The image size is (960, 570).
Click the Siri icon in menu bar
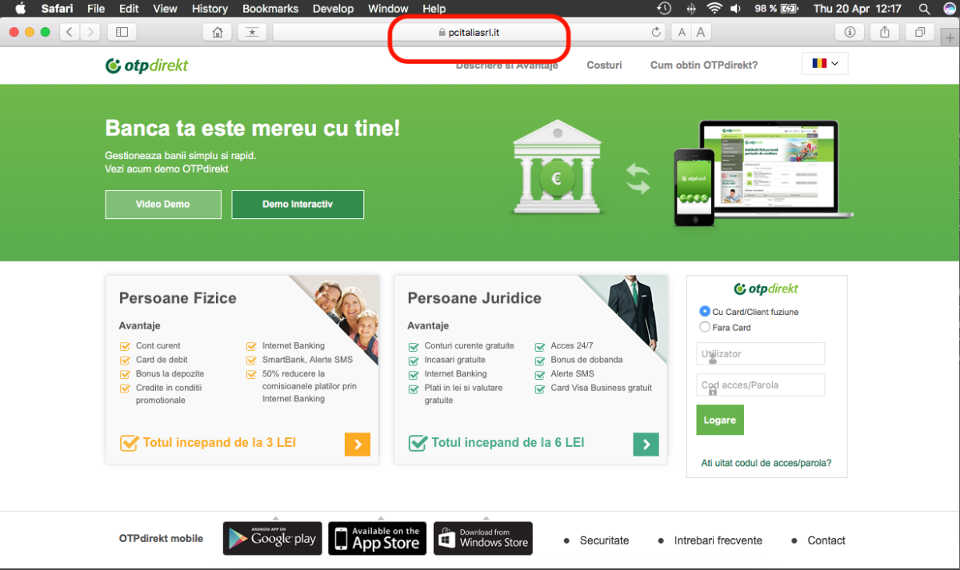pos(949,9)
